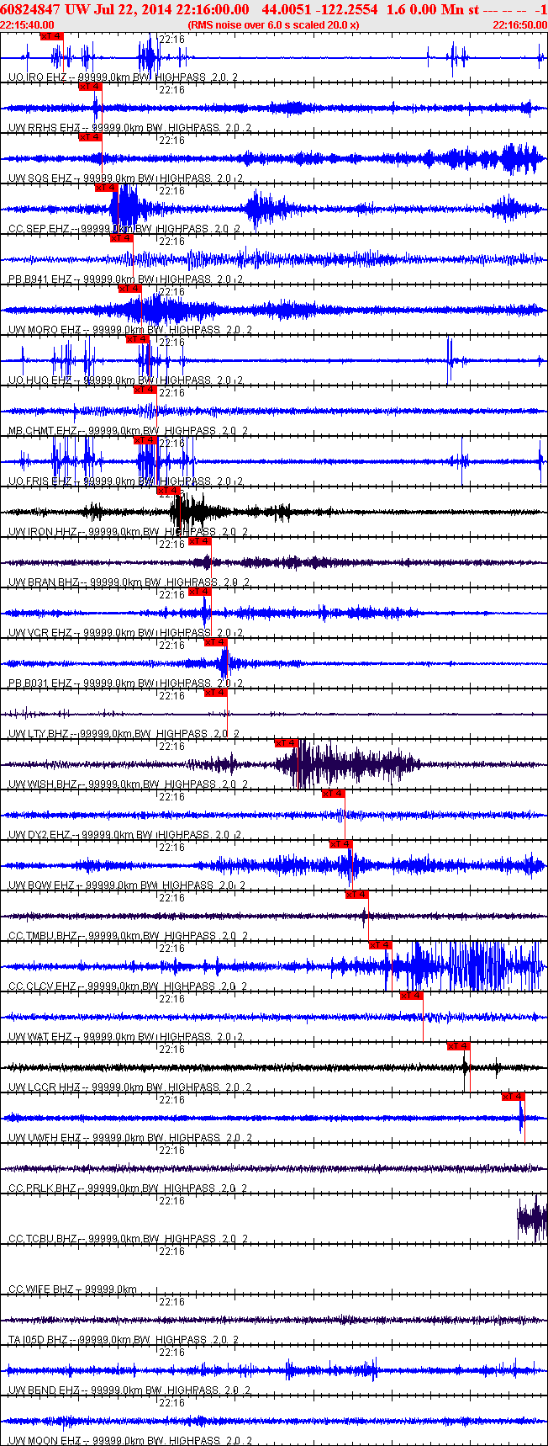Click the red pick flag on PB B031 trace
Viewport: 548px width, 1446px height.
tap(216, 641)
